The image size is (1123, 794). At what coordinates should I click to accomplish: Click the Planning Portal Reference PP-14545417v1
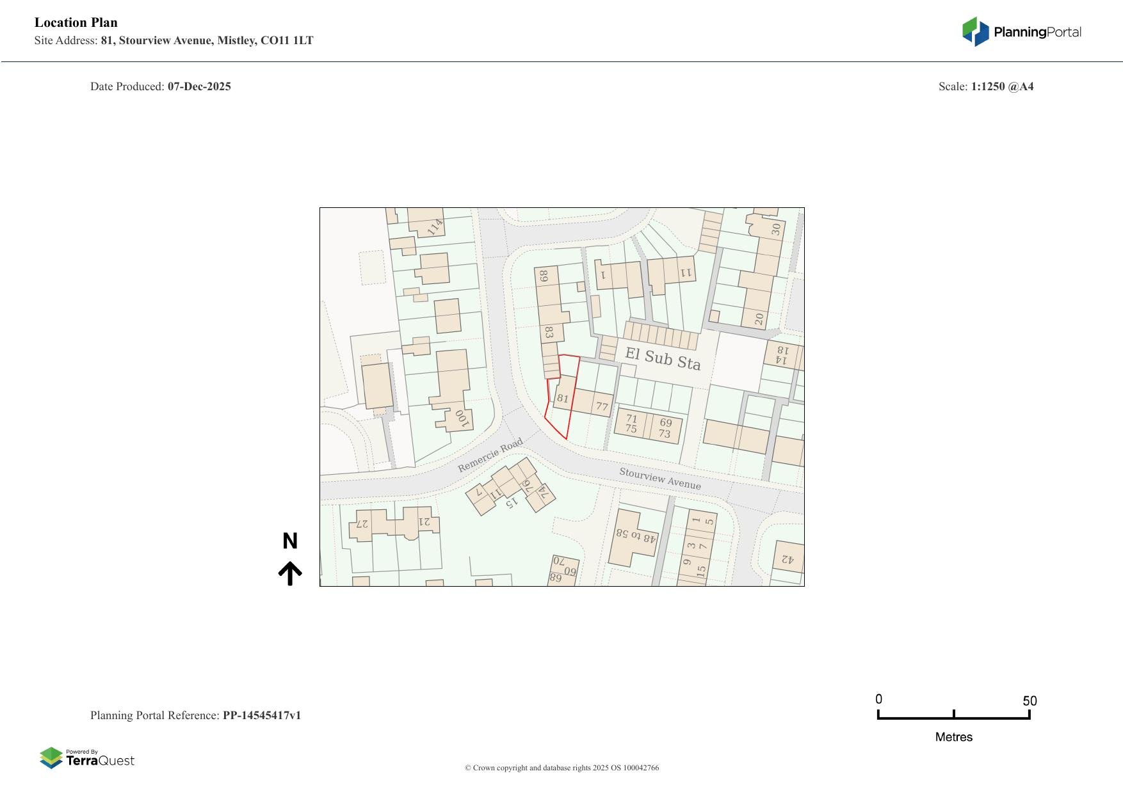pyautogui.click(x=196, y=715)
